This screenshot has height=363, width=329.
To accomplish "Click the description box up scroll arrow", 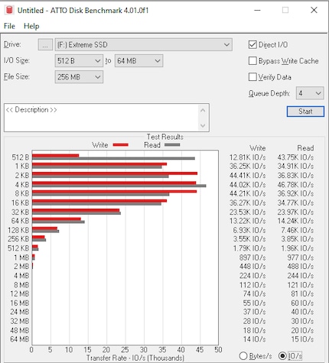I will coord(203,110).
